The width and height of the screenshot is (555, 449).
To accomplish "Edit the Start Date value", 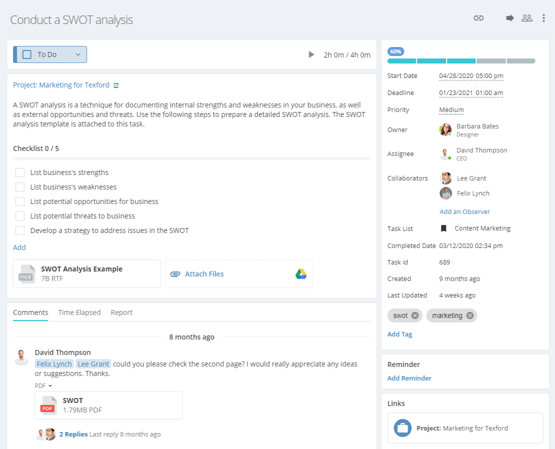I will click(x=471, y=76).
